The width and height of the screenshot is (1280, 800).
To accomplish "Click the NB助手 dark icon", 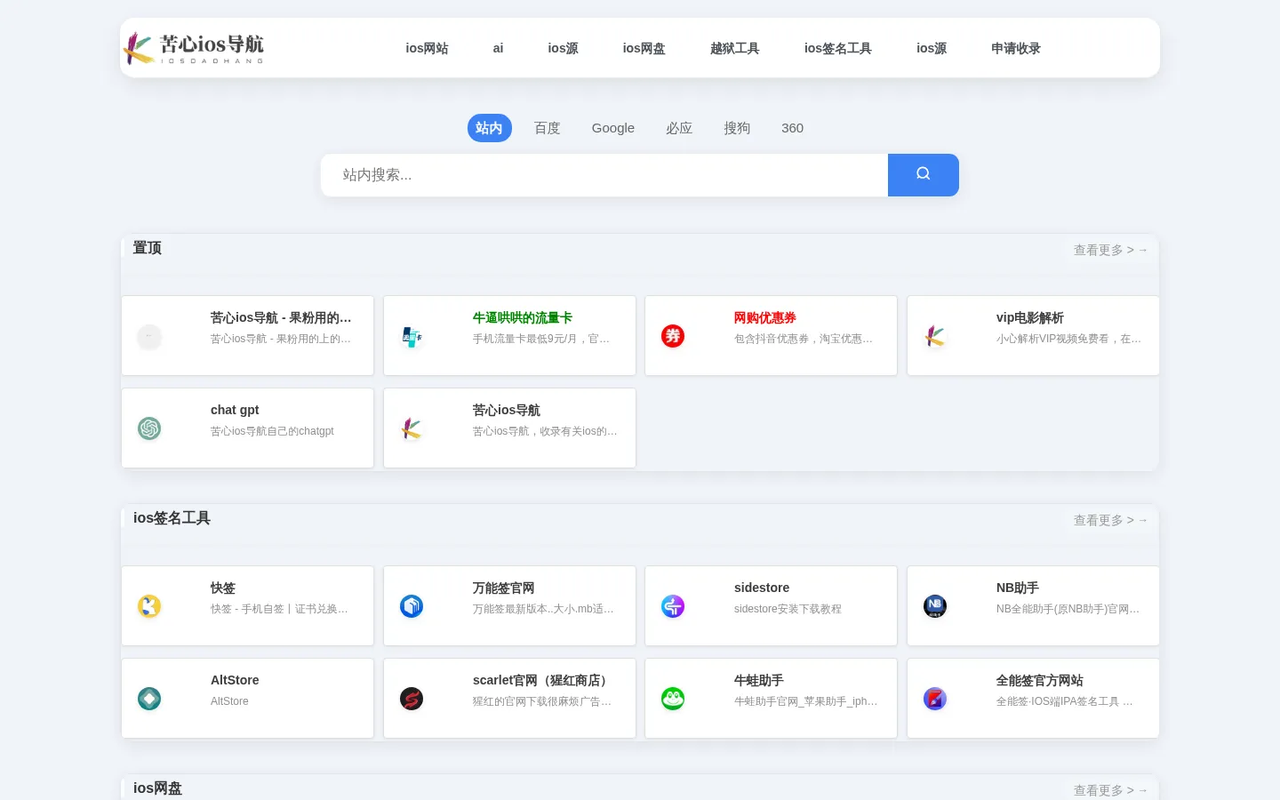I will [x=935, y=606].
